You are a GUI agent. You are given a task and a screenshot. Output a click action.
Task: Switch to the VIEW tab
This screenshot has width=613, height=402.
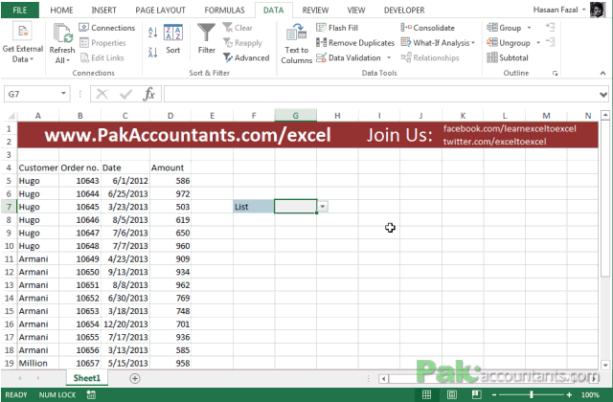(x=356, y=11)
